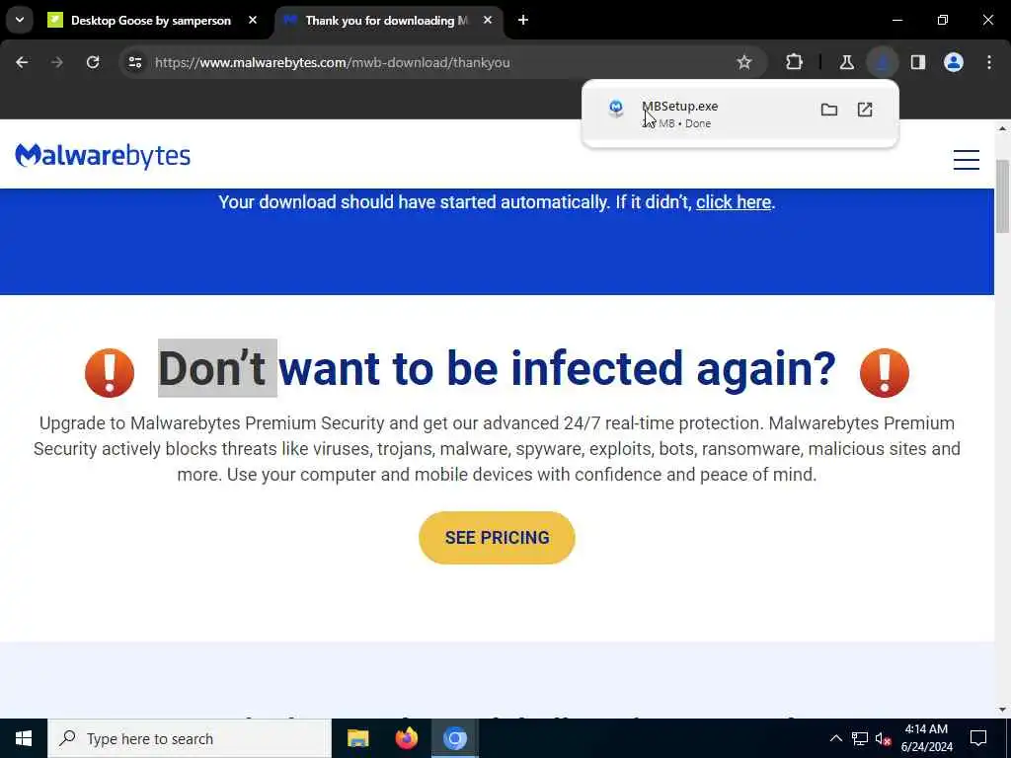Viewport: 1011px width, 758px height.
Task: Click the page vertical scrollbar thumb
Action: 1002,196
